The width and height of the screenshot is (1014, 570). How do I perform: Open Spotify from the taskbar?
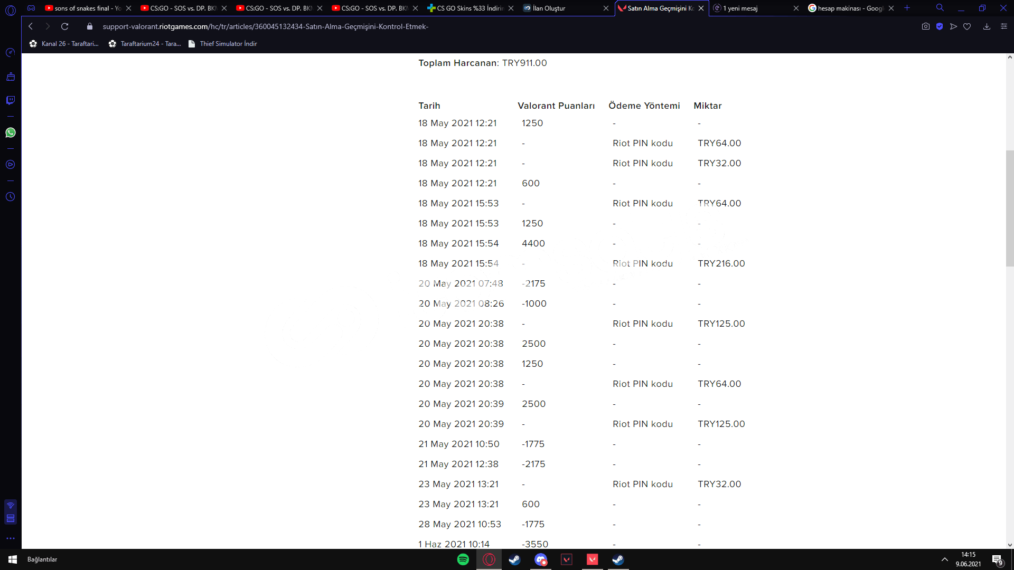point(463,559)
